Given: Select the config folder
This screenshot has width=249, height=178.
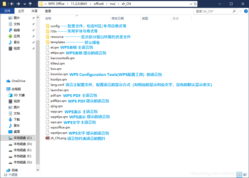Looking at the screenshot, I should [x=55, y=26].
